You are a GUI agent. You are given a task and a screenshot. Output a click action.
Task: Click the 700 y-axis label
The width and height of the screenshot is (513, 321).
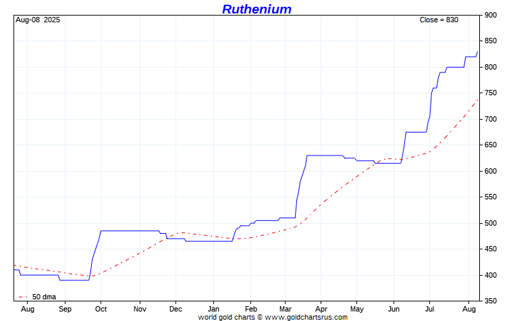(x=491, y=119)
